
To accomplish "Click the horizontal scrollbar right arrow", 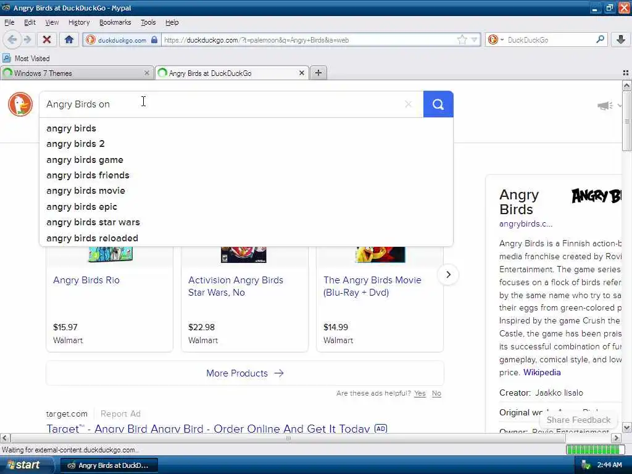I will (616, 438).
